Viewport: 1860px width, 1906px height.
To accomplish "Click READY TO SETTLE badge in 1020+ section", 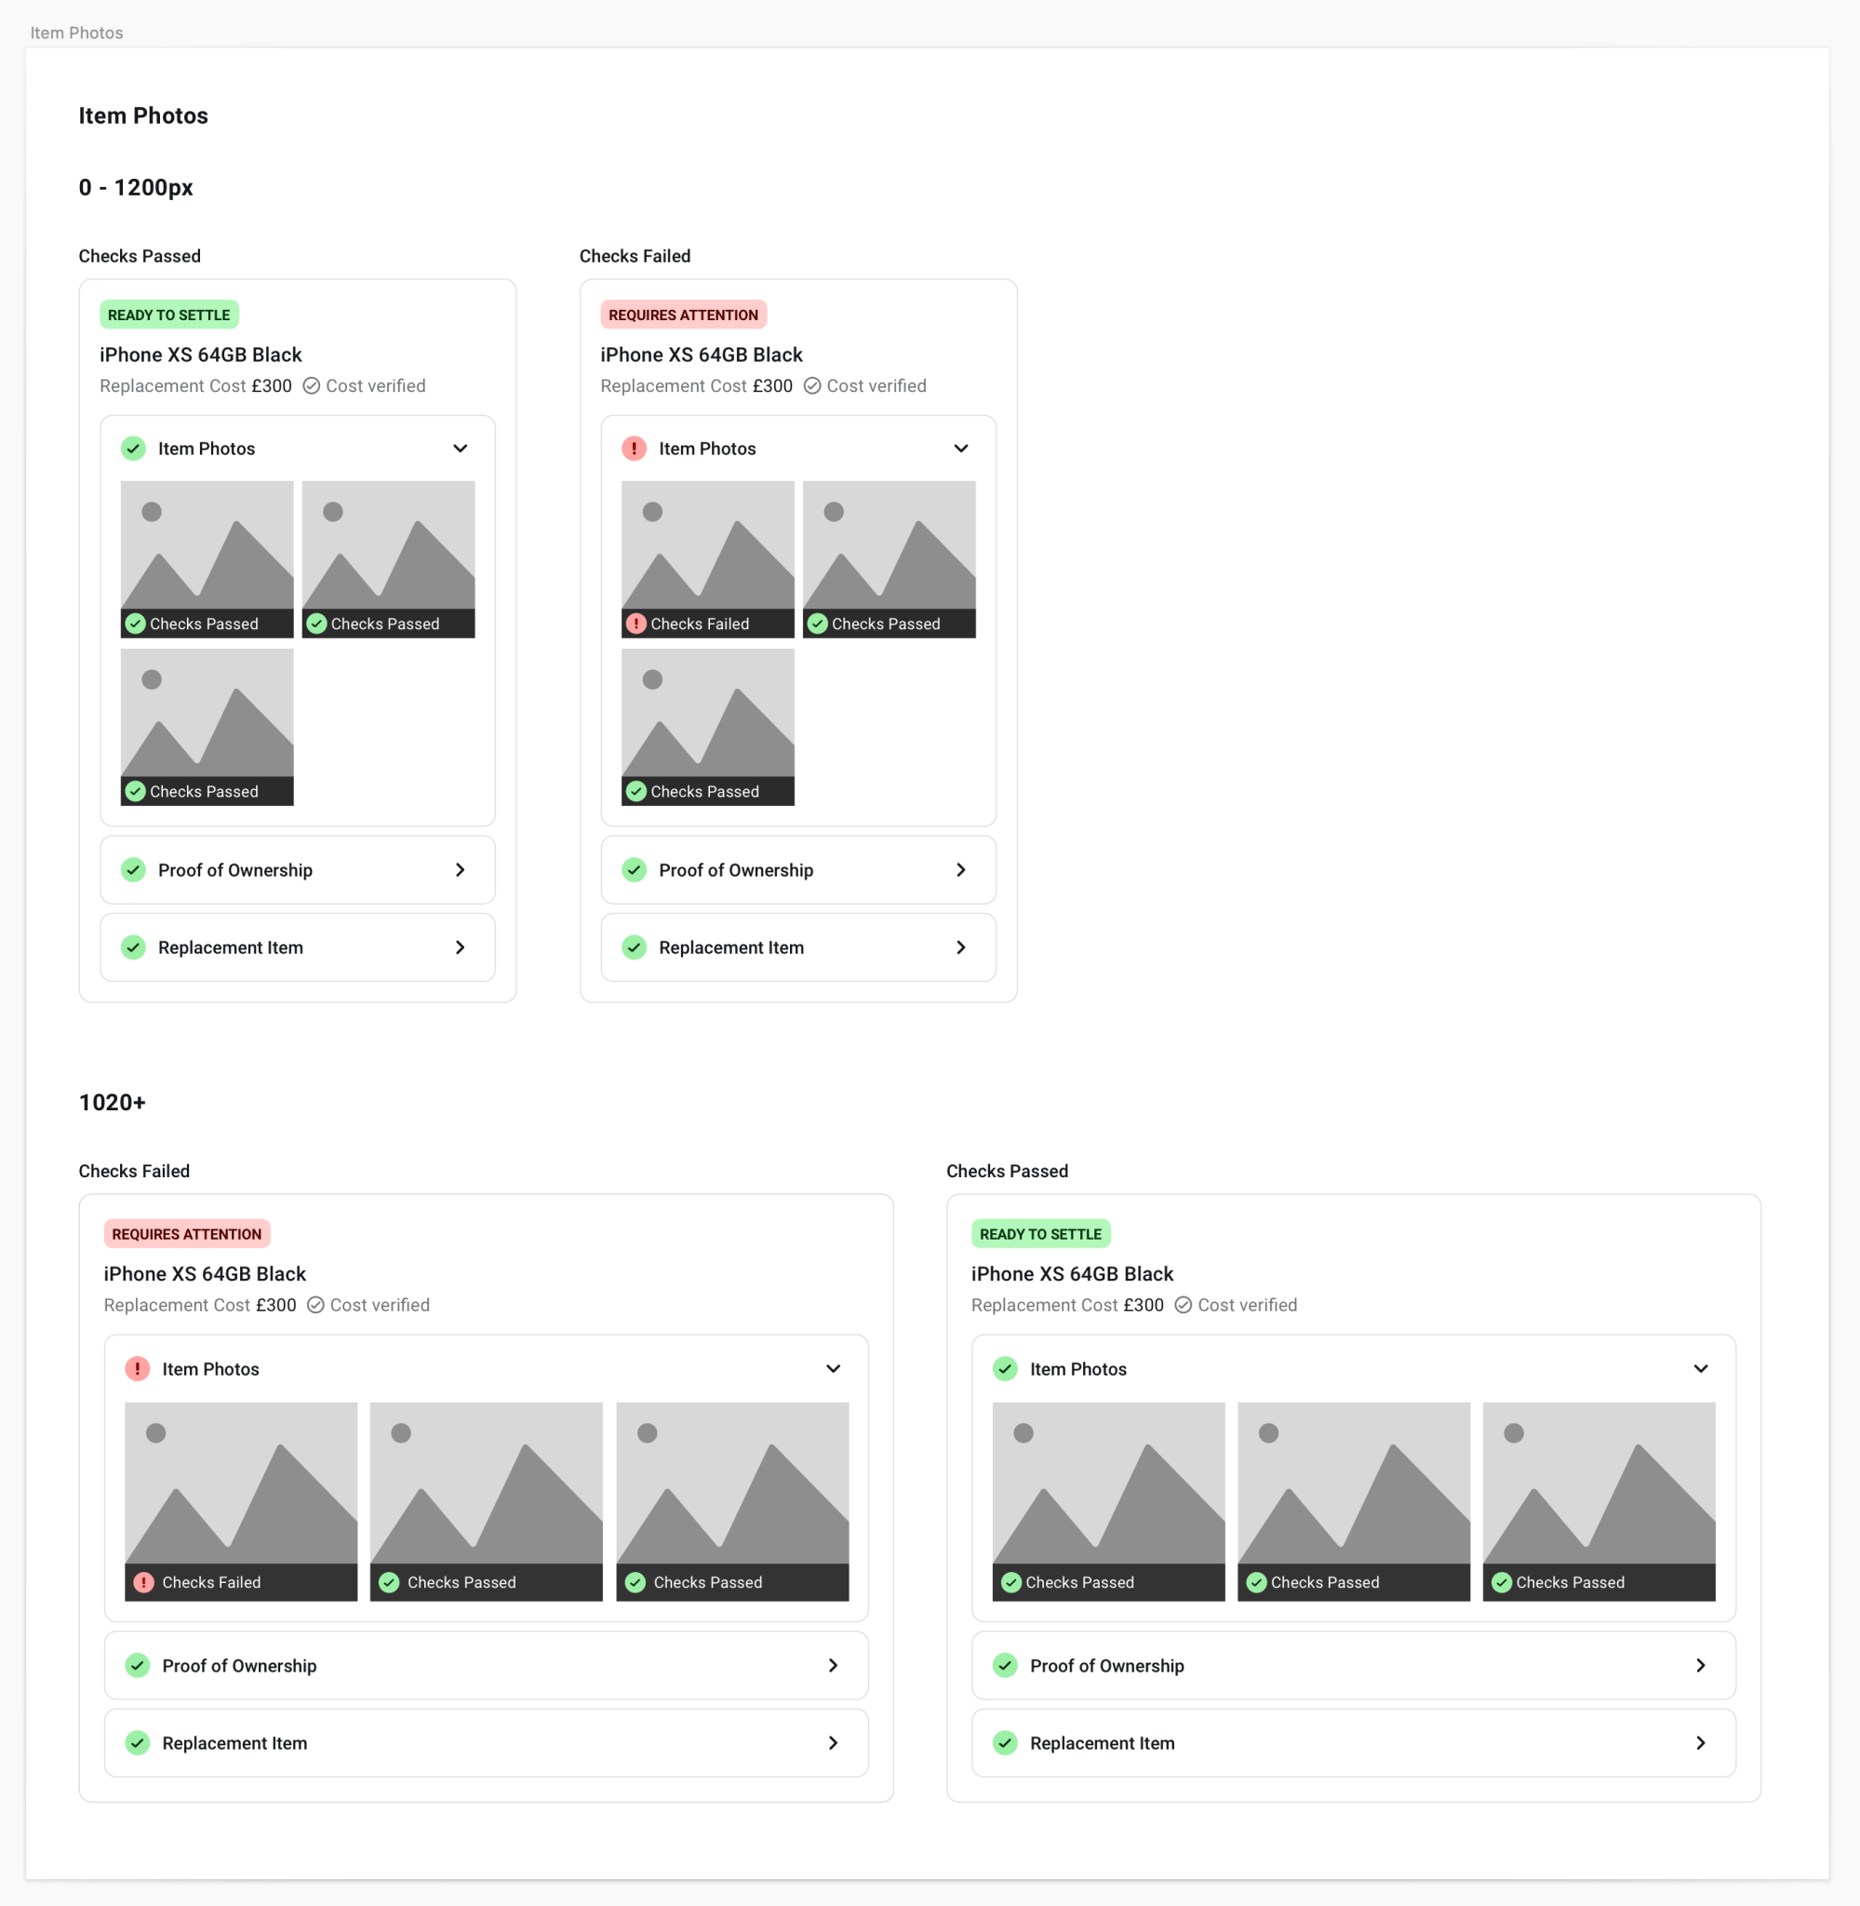I will click(x=1040, y=1234).
